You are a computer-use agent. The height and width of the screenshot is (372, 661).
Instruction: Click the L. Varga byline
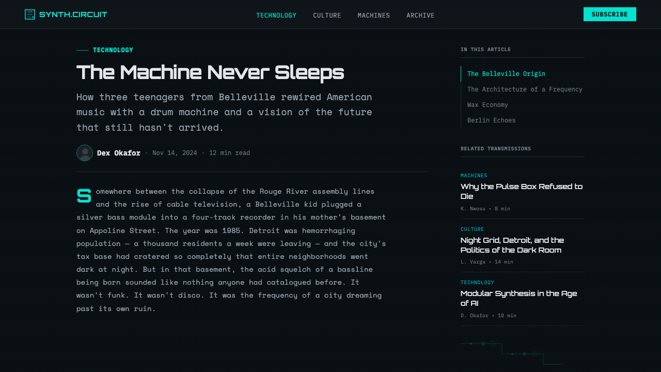click(x=487, y=262)
